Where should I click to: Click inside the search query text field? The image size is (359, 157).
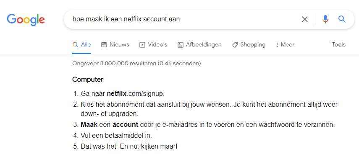pyautogui.click(x=183, y=19)
